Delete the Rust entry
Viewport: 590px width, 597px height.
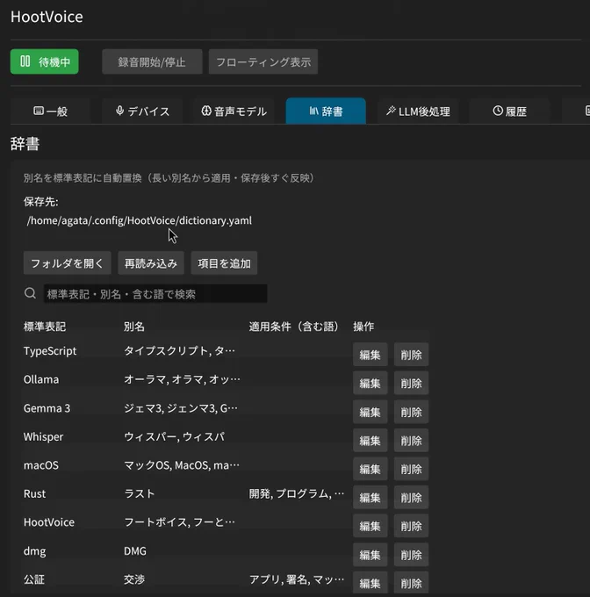point(411,497)
